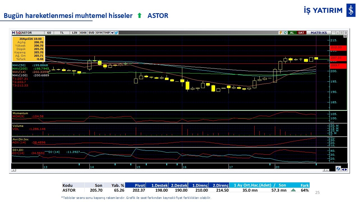Select the SYM toolbar item
359x202 pixels.
click(x=99, y=33)
